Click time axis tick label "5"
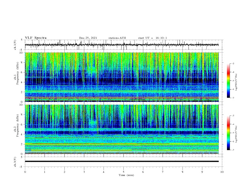Screen dimensions: 250x193 (x=123, y=172)
